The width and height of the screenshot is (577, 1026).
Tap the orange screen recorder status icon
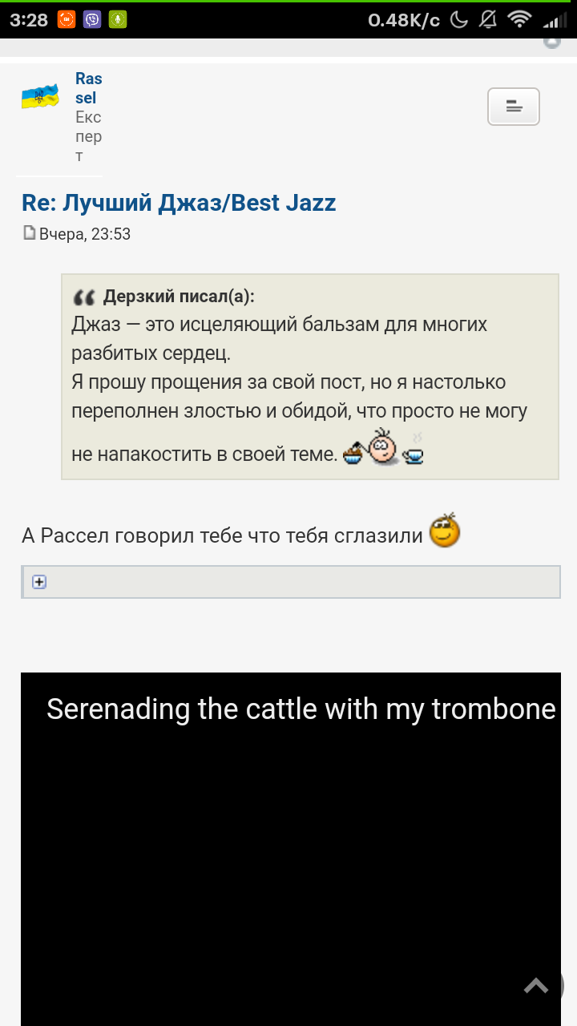(x=67, y=19)
